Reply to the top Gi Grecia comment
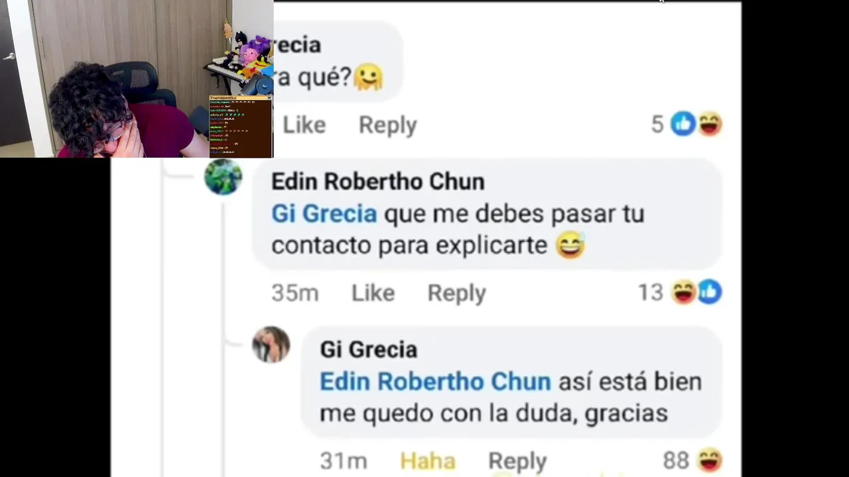This screenshot has height=477, width=849. 388,125
